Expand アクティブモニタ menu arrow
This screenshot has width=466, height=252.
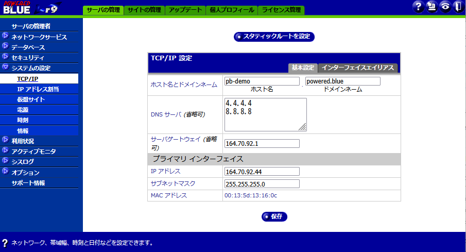click(x=5, y=150)
